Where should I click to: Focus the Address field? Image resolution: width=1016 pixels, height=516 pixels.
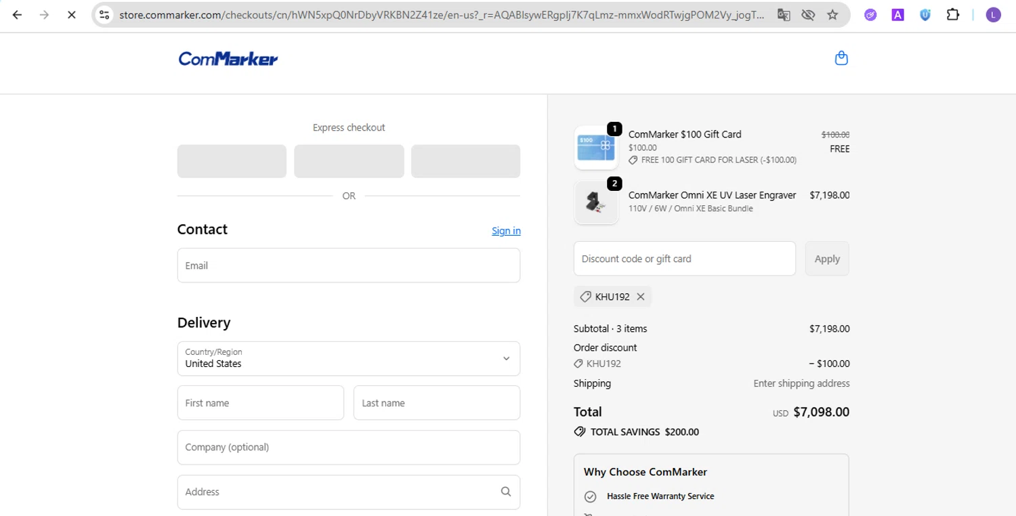[349, 492]
